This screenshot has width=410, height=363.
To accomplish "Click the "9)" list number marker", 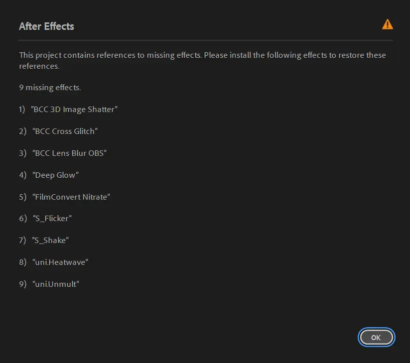I will (22, 284).
